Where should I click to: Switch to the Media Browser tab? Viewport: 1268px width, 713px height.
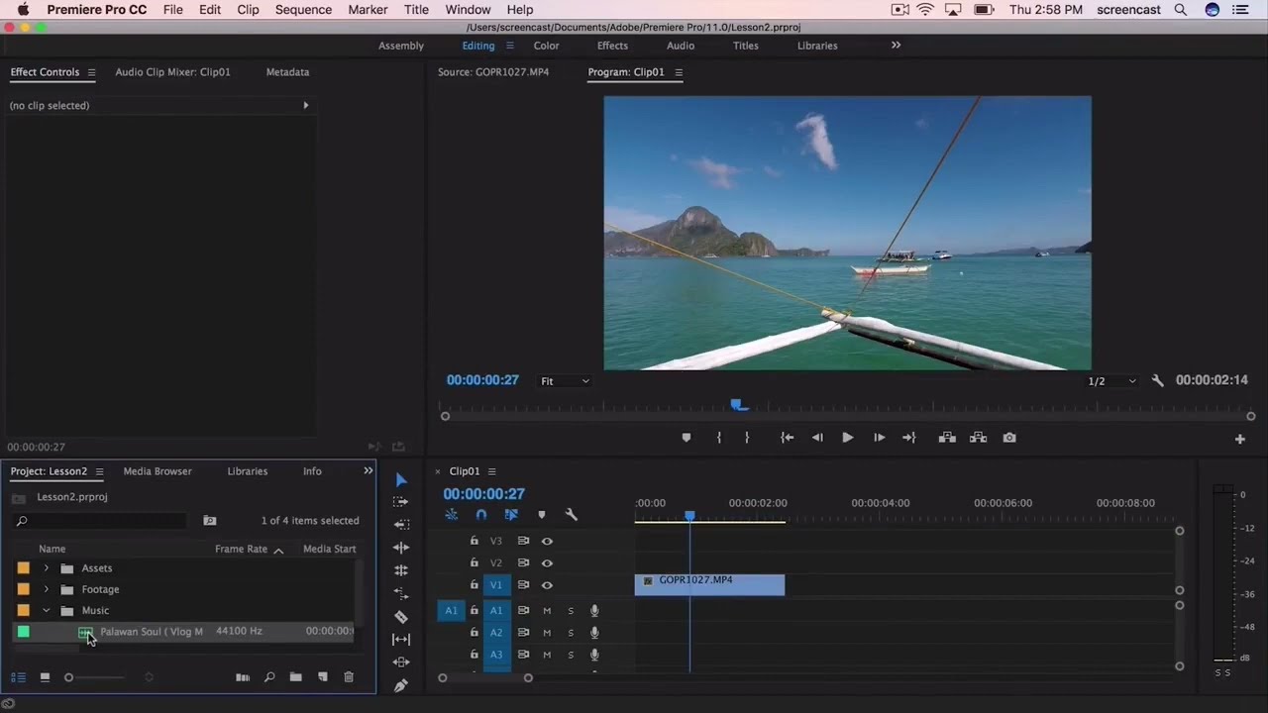click(158, 471)
